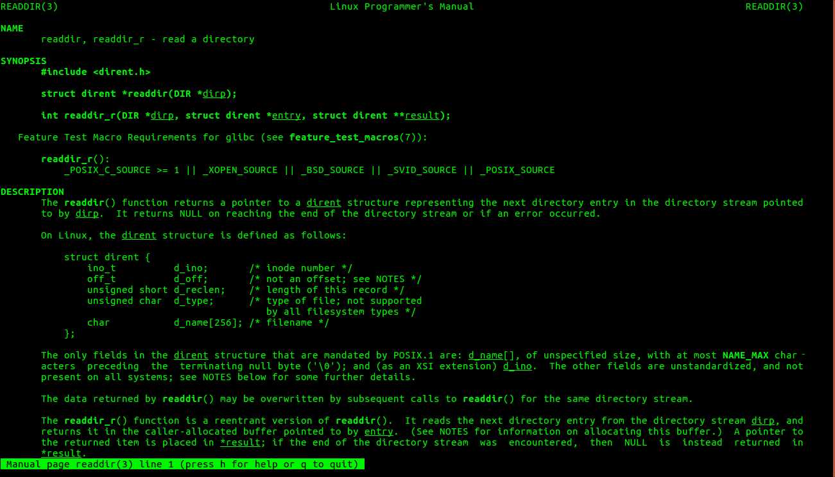Click the 'readdir, readdir_r - read a directory' line
835x477 pixels.
tap(148, 39)
